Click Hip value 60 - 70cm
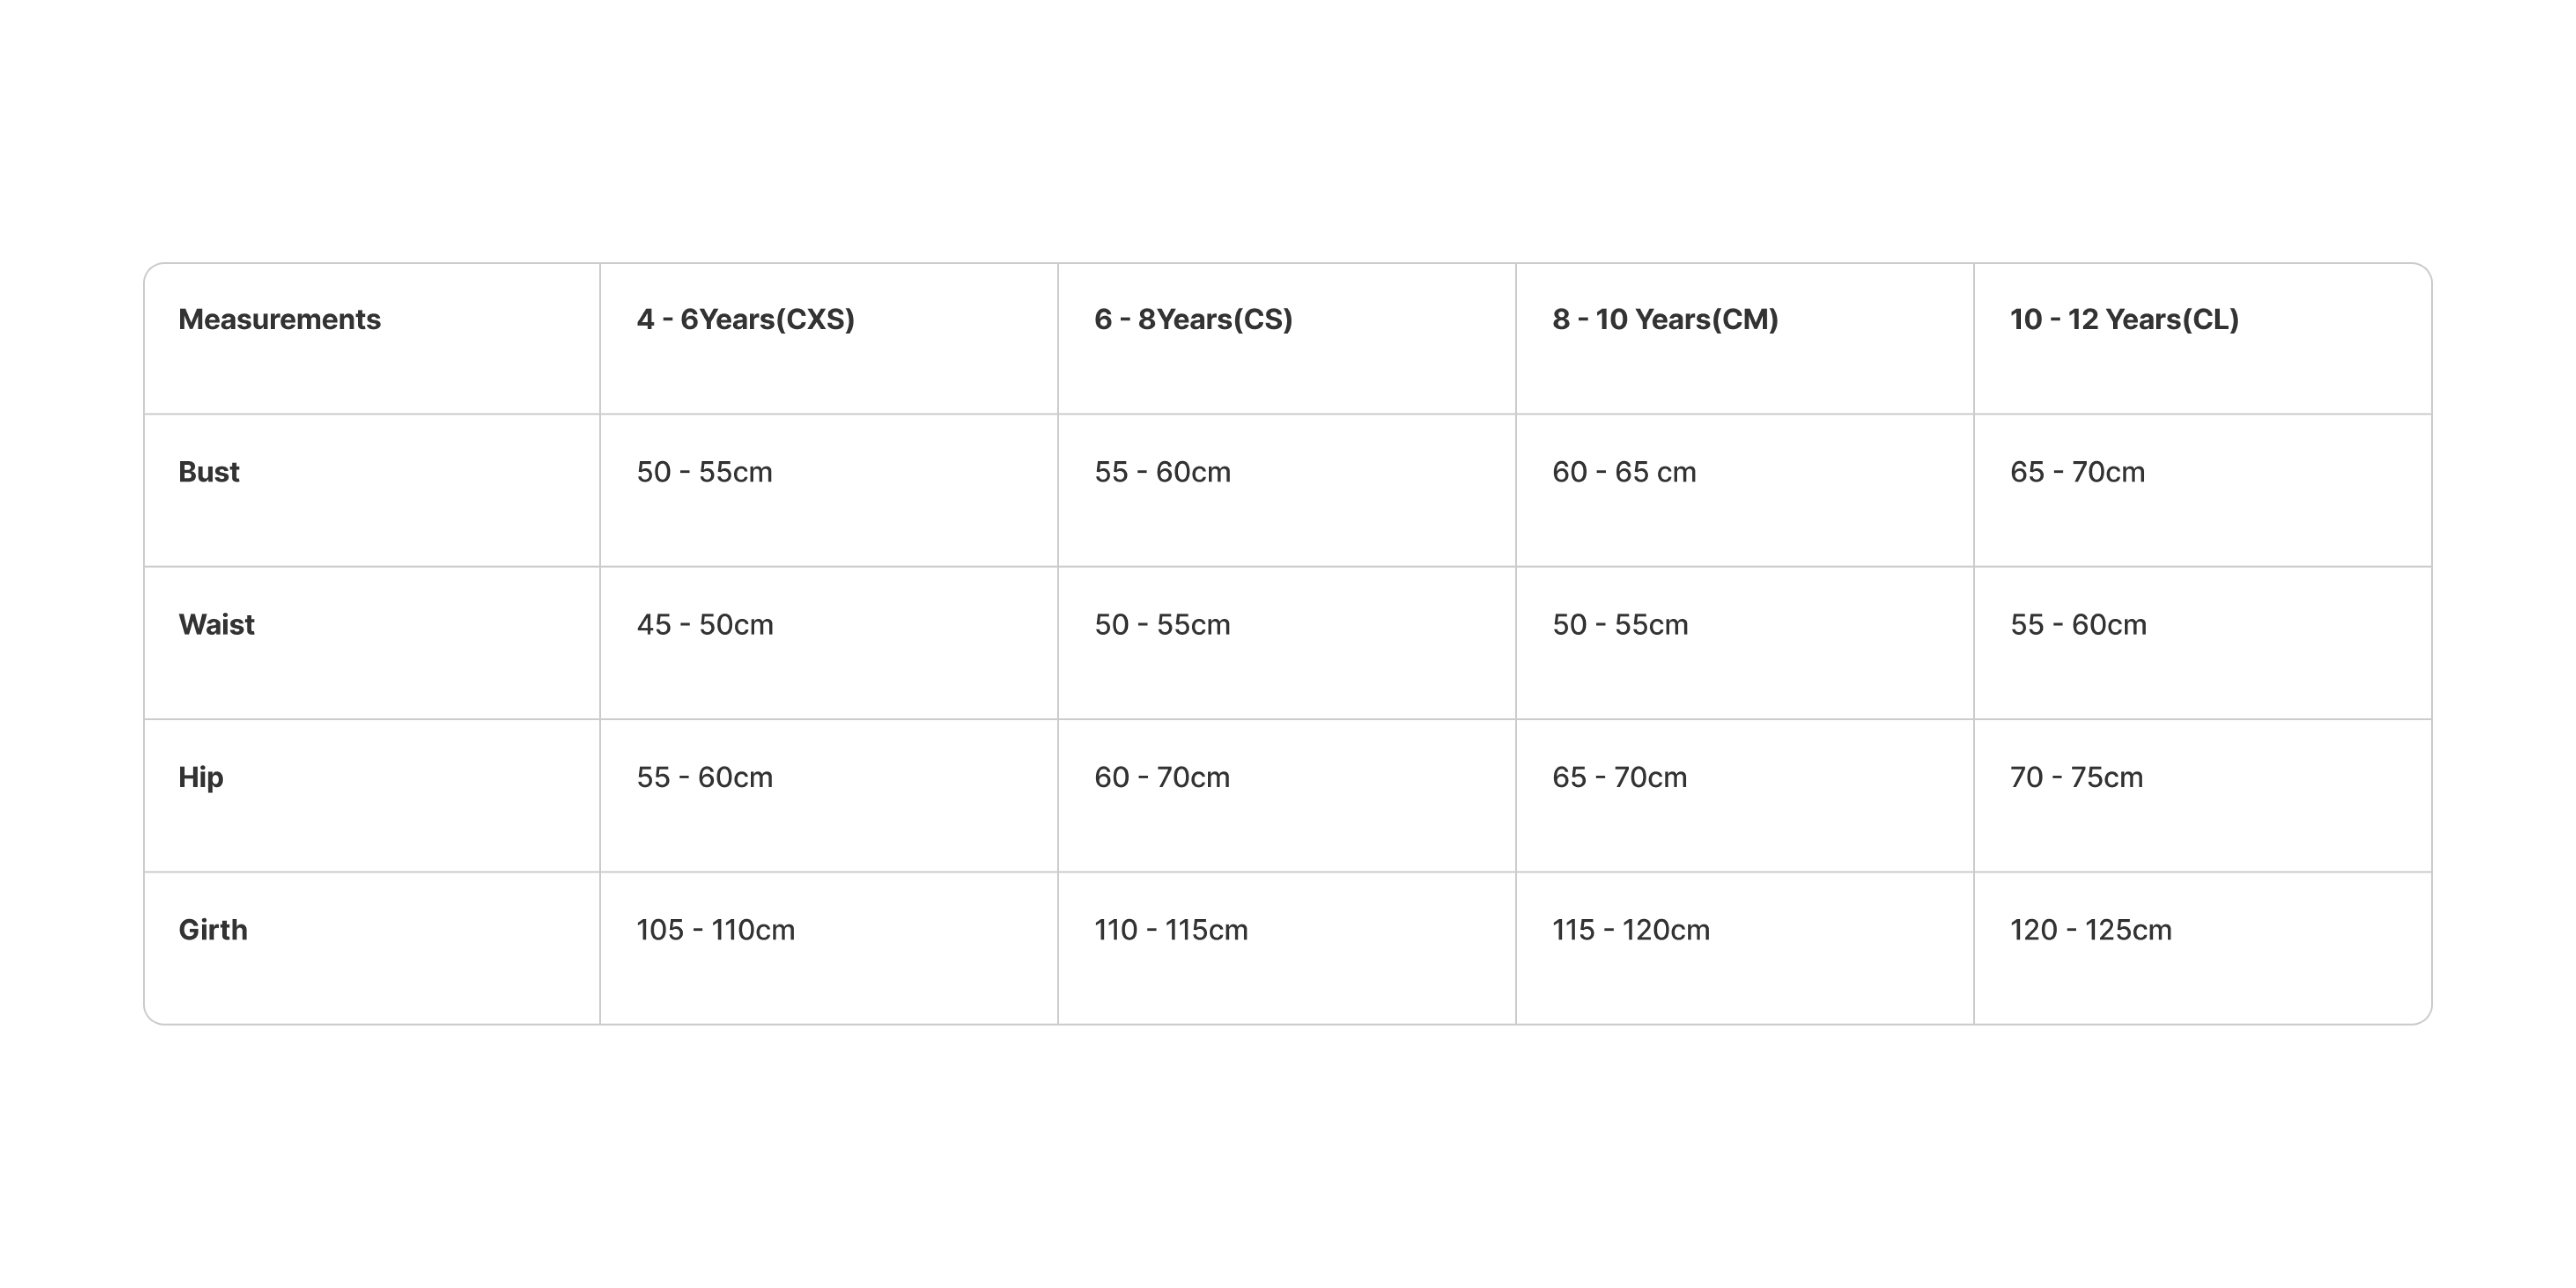Screen dimensions: 2576x1288 pos(1162,777)
